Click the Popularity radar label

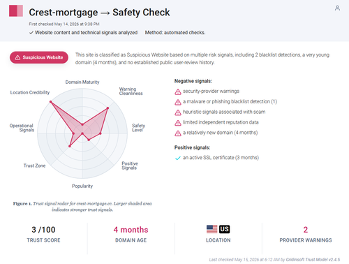(x=82, y=186)
